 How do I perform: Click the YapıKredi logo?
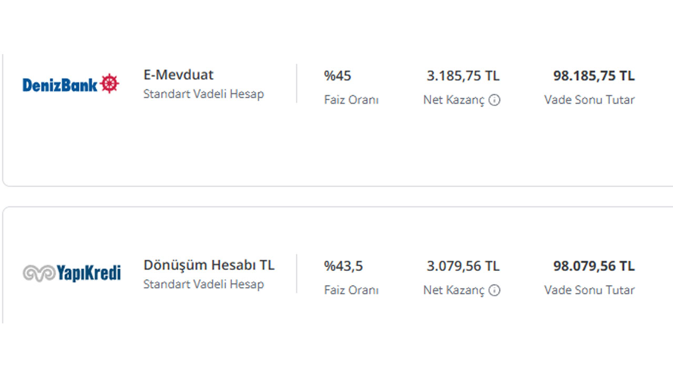tap(72, 273)
